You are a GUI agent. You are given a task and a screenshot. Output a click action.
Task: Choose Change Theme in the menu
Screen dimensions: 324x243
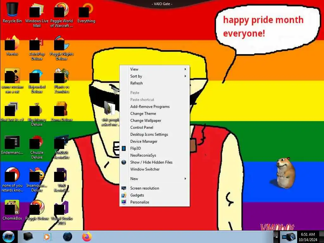(154, 114)
